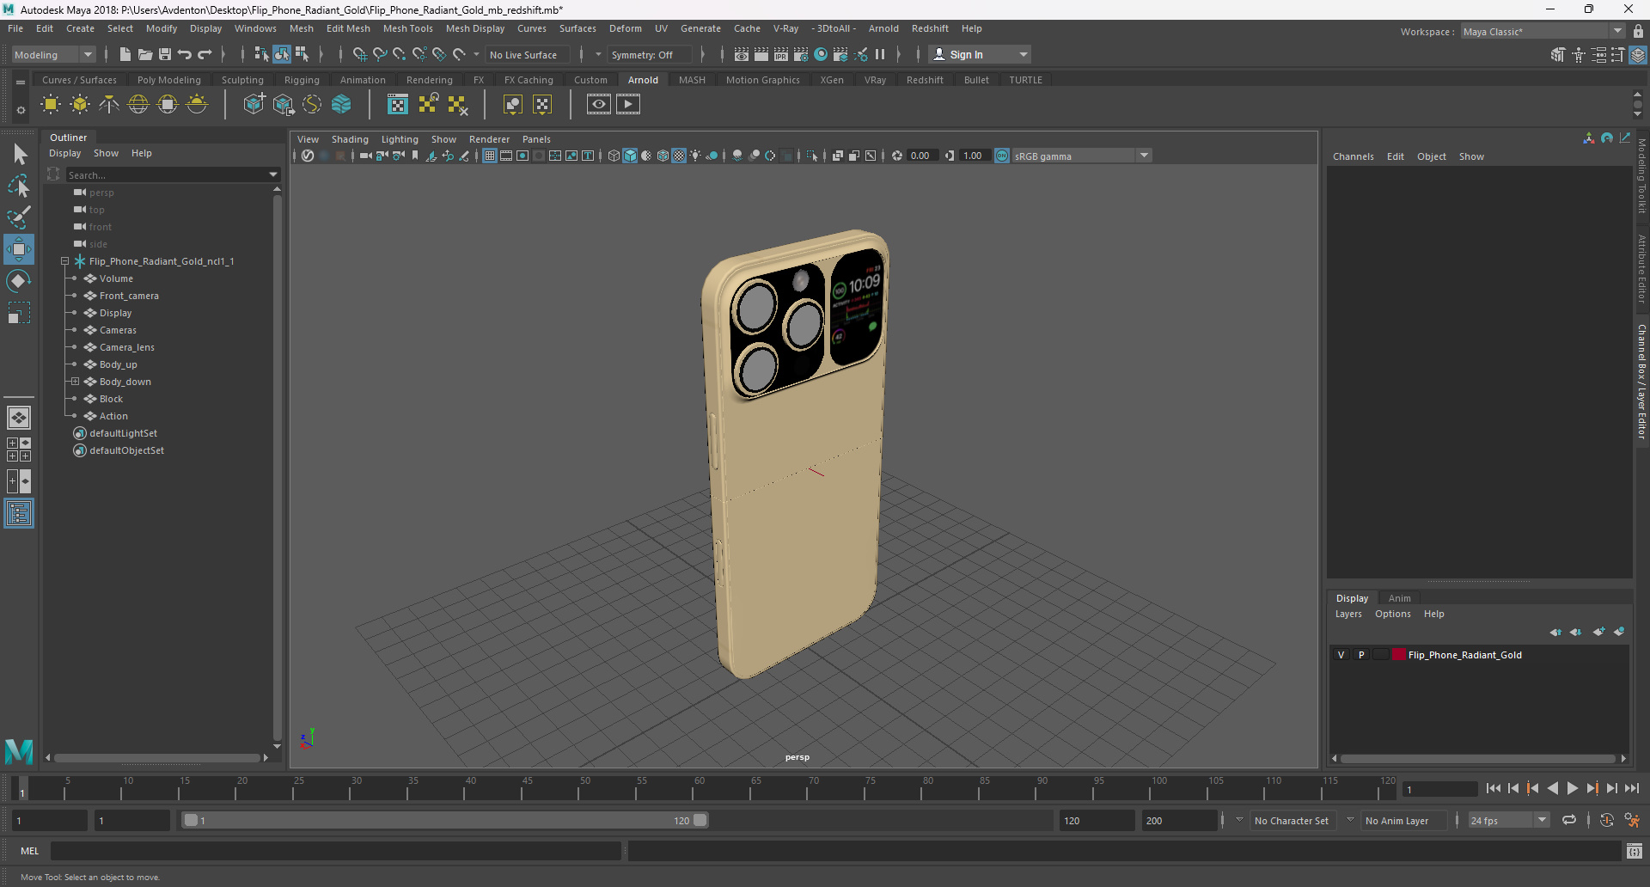Click the red color swatch of Flip_Phone_Radiant_Gold layer

[1398, 655]
